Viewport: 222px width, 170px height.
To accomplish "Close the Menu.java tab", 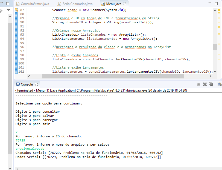I will click(x=125, y=4).
